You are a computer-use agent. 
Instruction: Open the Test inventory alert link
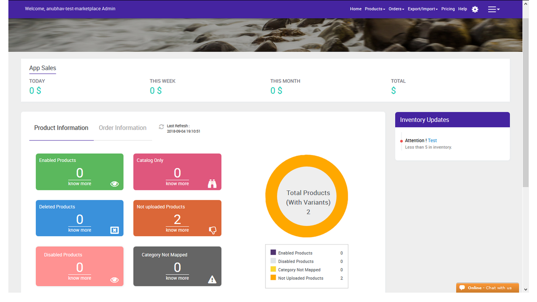pyautogui.click(x=433, y=141)
